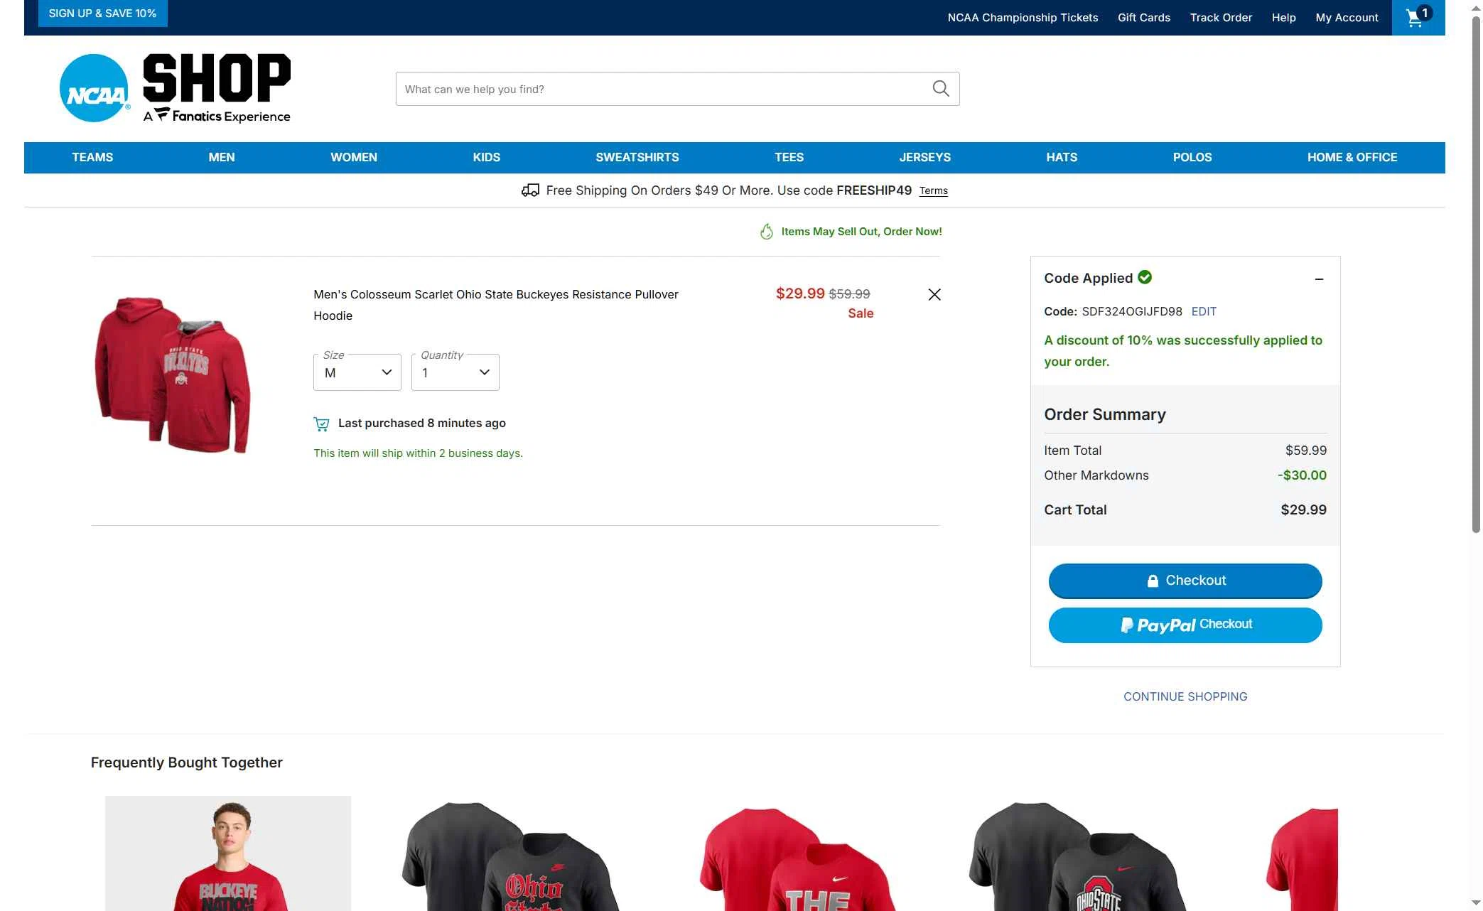Click CONTINUE SHOPPING link
Image resolution: width=1483 pixels, height=911 pixels.
(1185, 696)
